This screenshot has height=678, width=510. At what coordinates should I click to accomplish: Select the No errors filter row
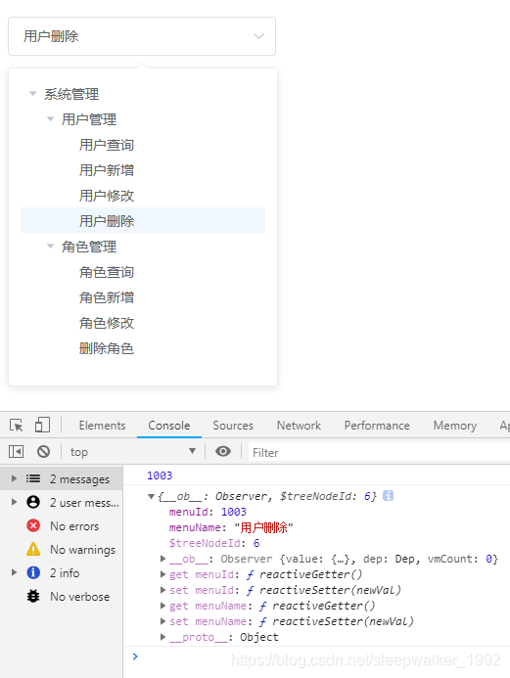point(62,525)
